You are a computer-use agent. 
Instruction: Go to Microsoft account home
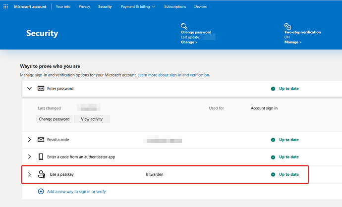[30, 6]
